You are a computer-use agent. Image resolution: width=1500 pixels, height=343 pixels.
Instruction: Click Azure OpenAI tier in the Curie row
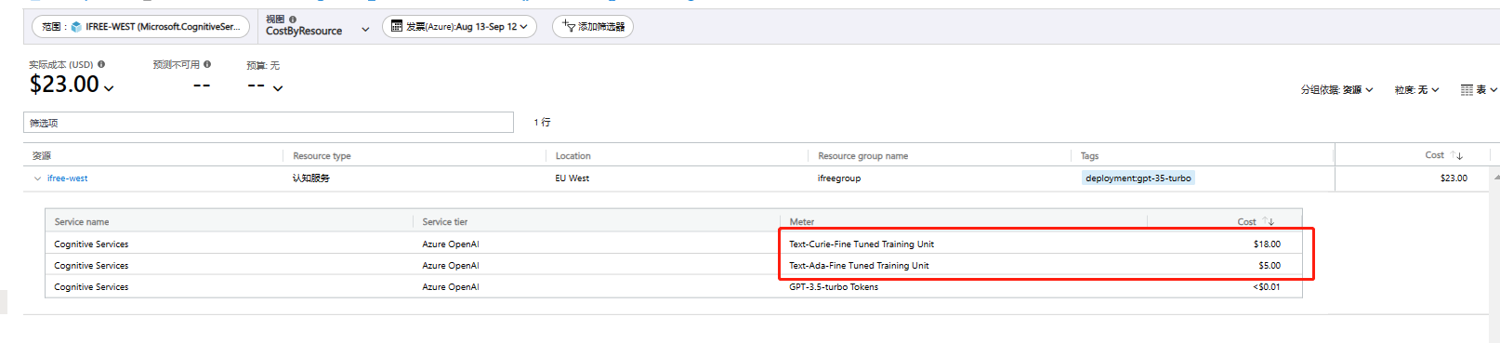pos(451,244)
